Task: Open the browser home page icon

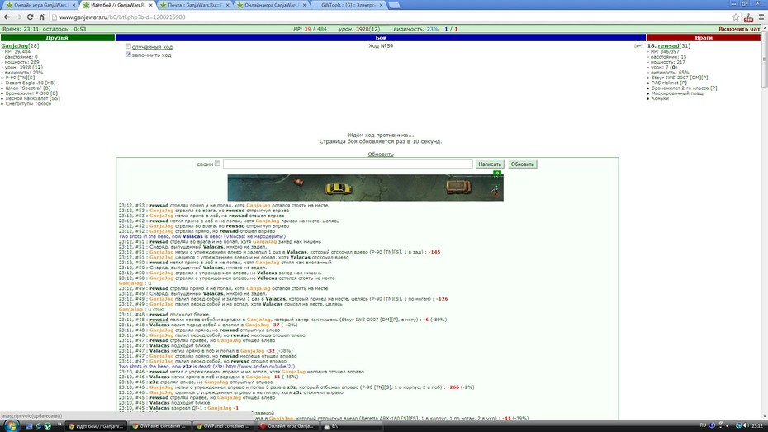Action: 41,17
